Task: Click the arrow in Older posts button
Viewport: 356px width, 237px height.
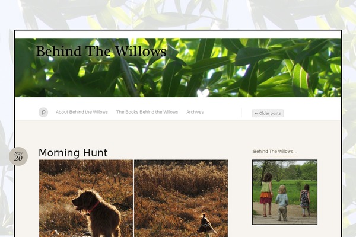Action: coord(256,113)
